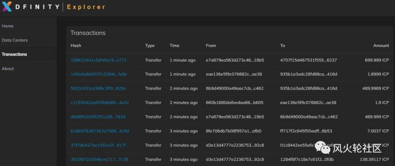Open transaction hash b16b976367363e7589...4292
395x166 pixels.
coord(100,131)
